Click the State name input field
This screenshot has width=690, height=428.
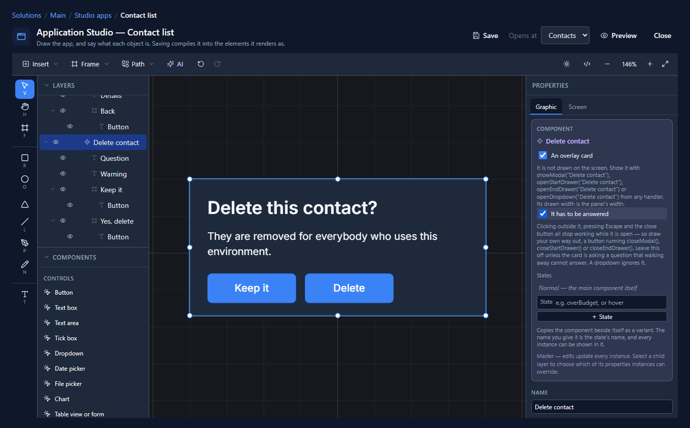pyautogui.click(x=602, y=302)
